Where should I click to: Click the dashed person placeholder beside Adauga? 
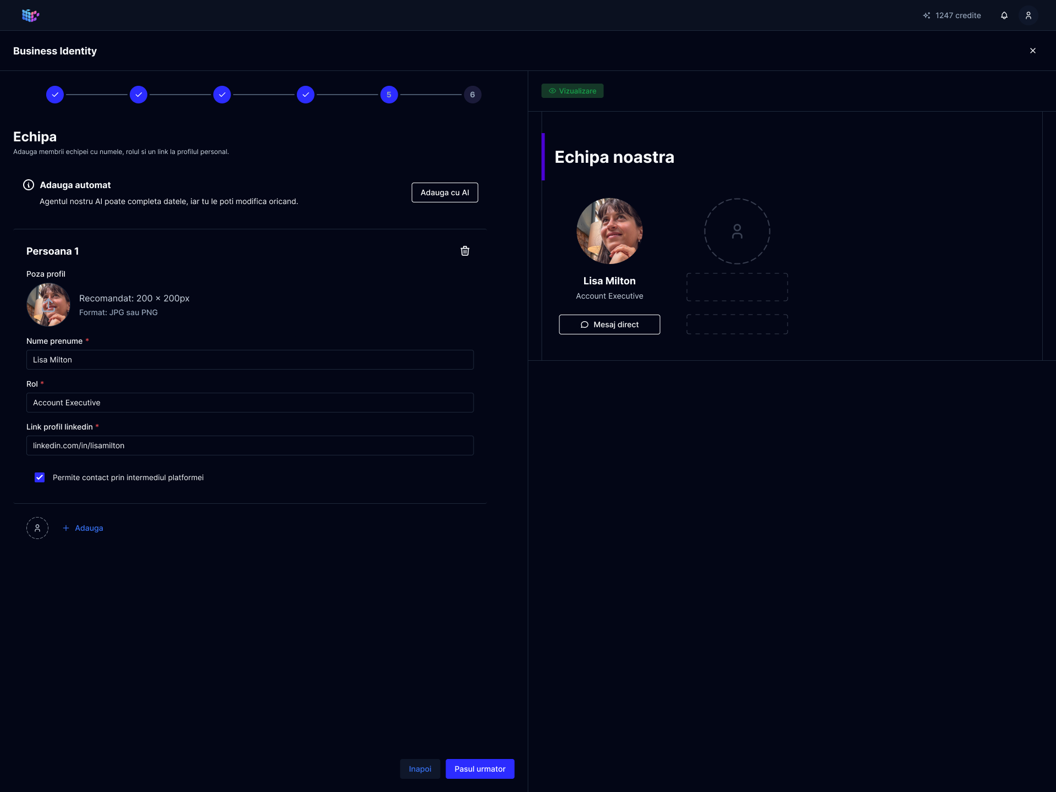37,528
